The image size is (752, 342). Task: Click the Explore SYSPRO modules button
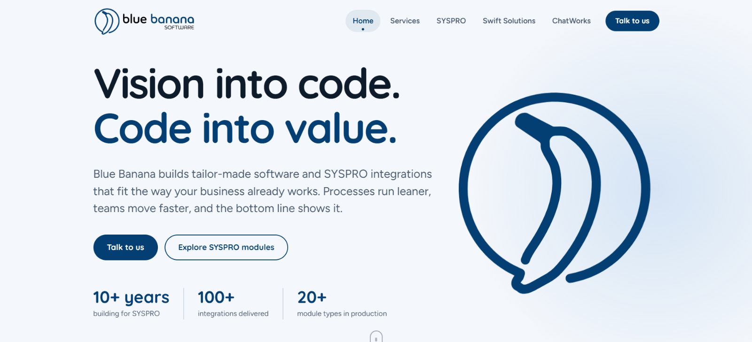point(226,247)
